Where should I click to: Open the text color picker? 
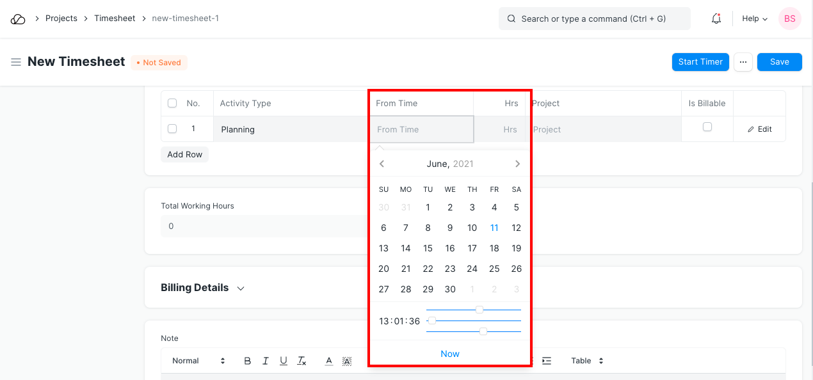[329, 361]
